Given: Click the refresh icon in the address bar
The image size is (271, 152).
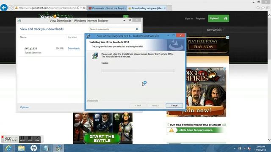Looking at the screenshot, I should [84, 8].
